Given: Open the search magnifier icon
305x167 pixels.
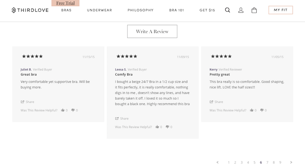Looking at the screenshot, I should point(227,10).
